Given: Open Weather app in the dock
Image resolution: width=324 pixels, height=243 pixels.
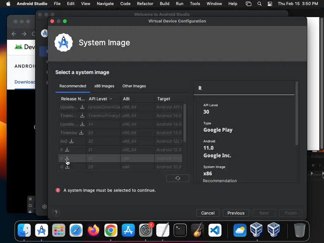Looking at the screenshot, I should point(240,230).
